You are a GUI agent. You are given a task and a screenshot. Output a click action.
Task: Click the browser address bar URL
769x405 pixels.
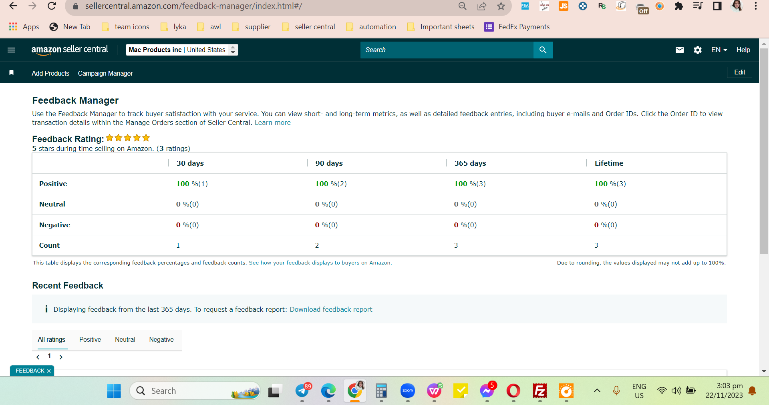click(x=194, y=6)
